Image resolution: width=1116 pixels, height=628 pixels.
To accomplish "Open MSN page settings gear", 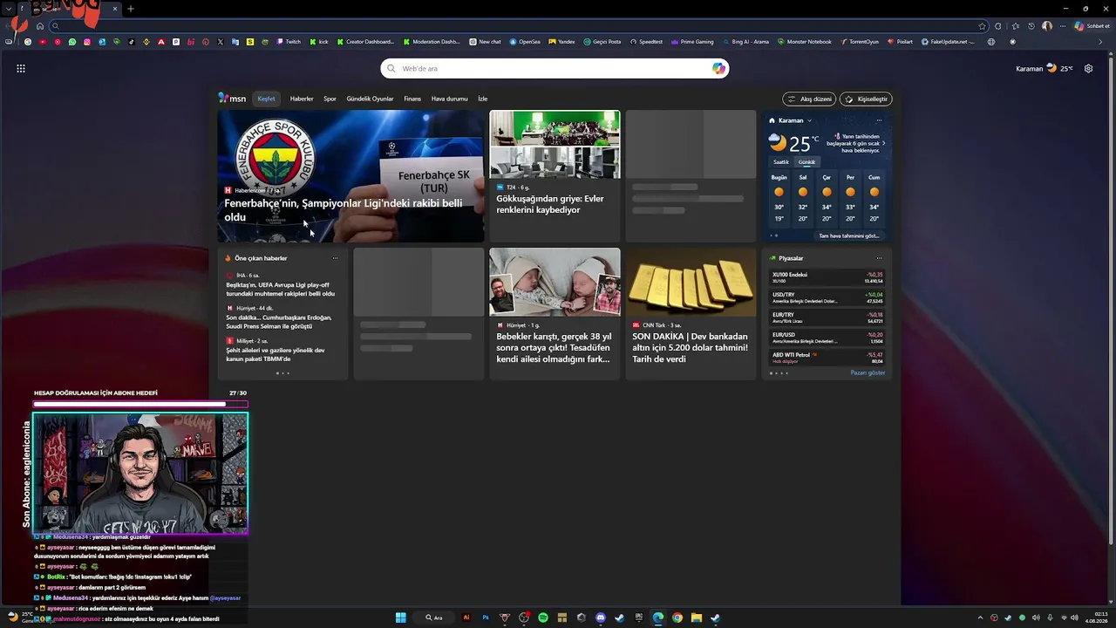I will click(1088, 68).
